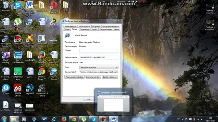Switch to the Word button in the taskbar

pyautogui.click(x=113, y=119)
